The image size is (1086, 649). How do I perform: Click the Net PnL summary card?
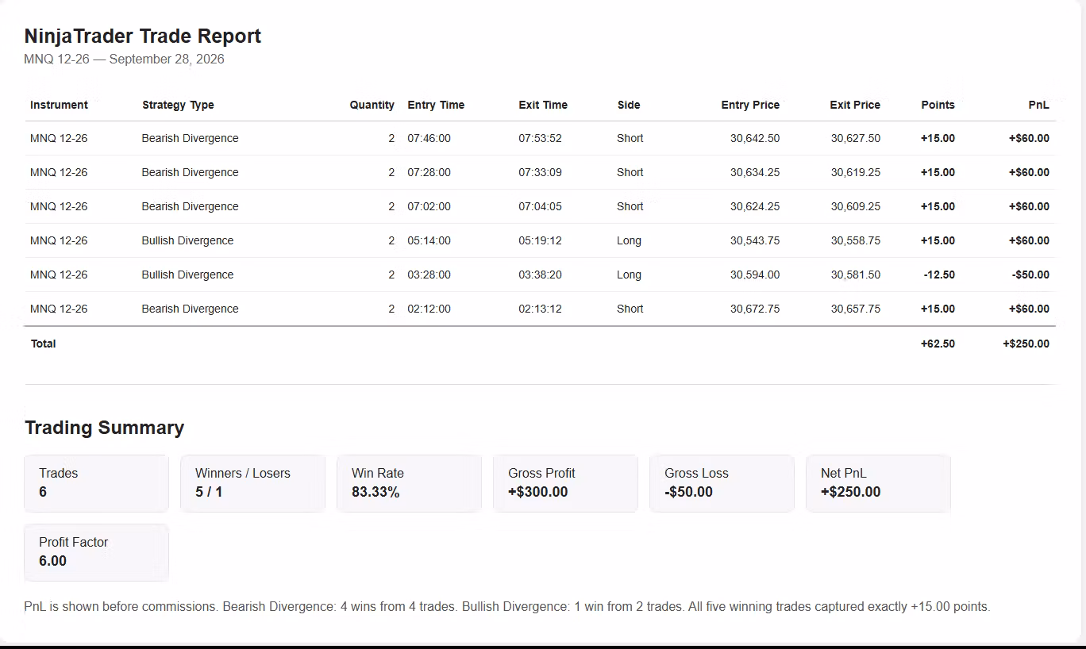coord(879,483)
